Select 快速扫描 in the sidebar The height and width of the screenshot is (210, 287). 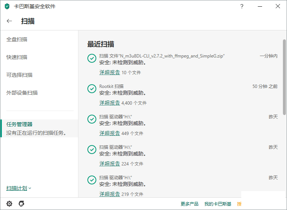[17, 57]
